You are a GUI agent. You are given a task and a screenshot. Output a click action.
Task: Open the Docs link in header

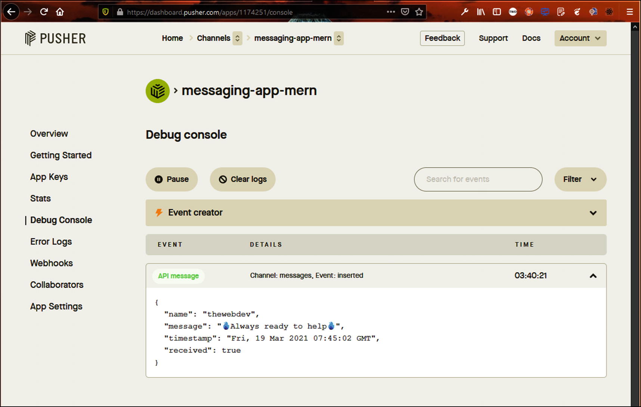(531, 38)
